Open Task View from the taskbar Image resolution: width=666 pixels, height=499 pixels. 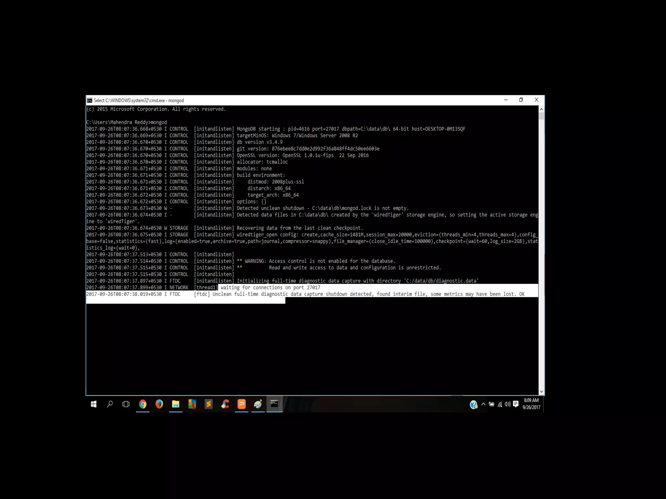(126, 404)
